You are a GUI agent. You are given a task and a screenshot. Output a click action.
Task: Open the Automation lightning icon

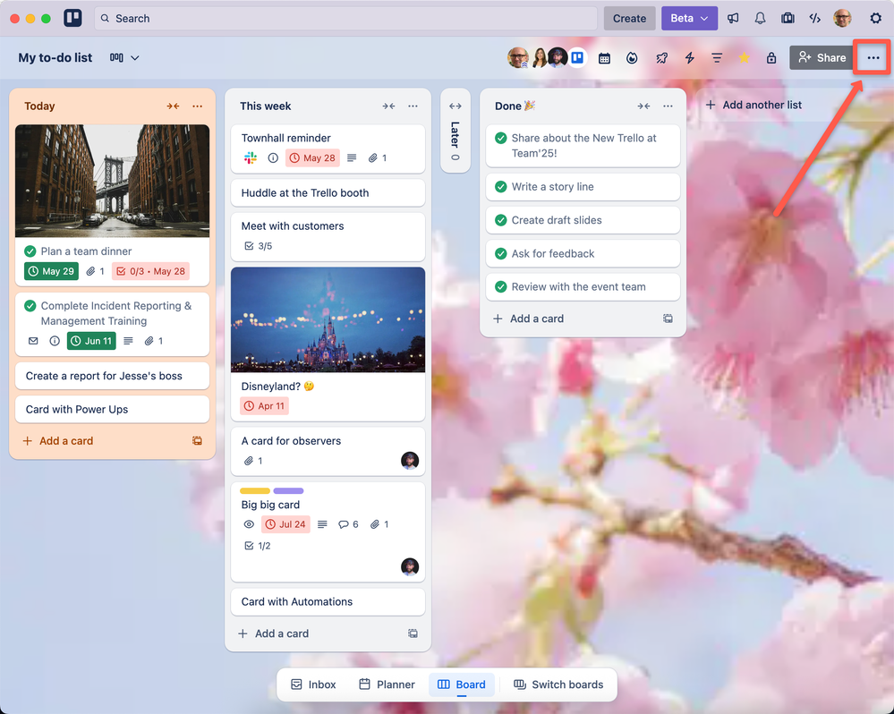coord(688,57)
